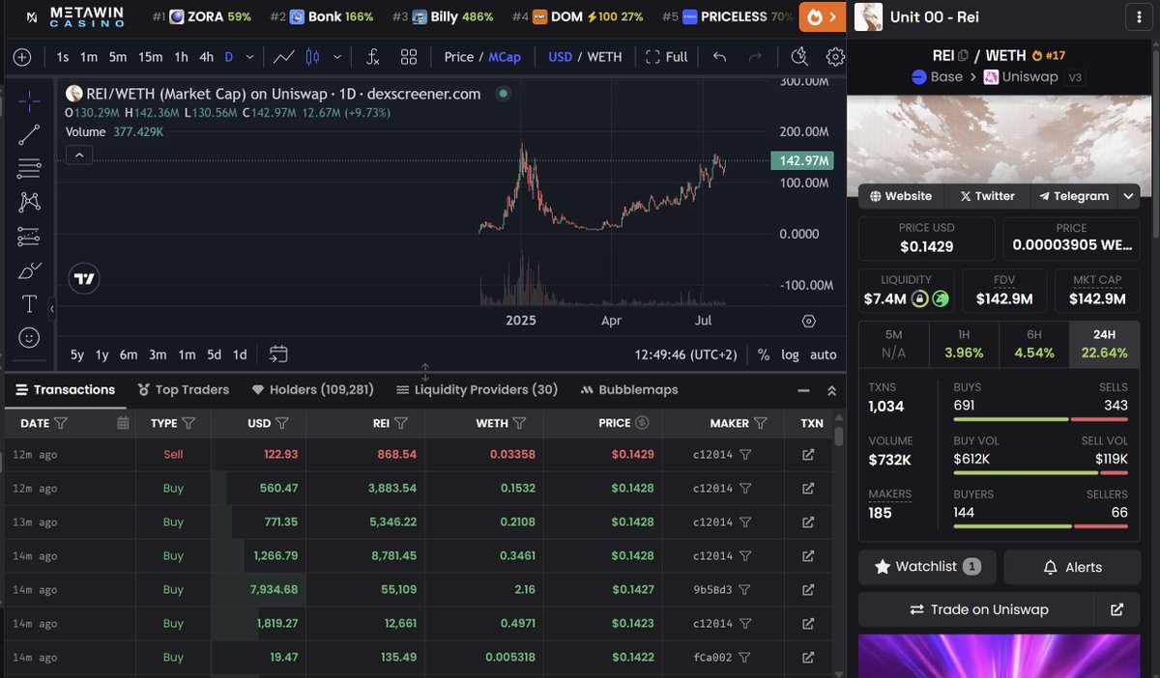Expand the transactions panel fully
The width and height of the screenshot is (1160, 678).
(831, 390)
